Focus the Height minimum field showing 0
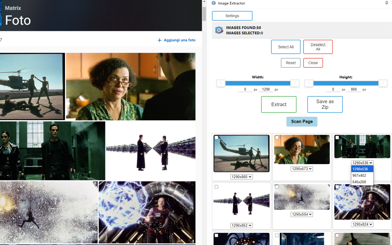Image resolution: width=392 pixels, height=245 pixels. pos(333,89)
